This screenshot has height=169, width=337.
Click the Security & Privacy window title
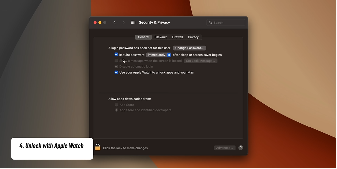[154, 22]
